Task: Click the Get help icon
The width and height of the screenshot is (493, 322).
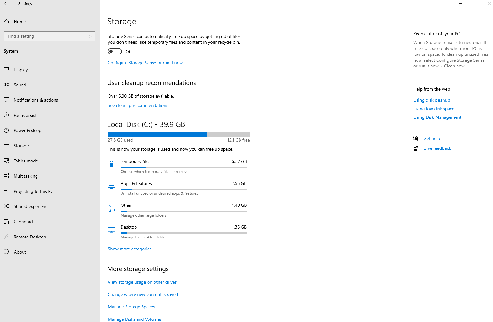Action: pyautogui.click(x=416, y=138)
